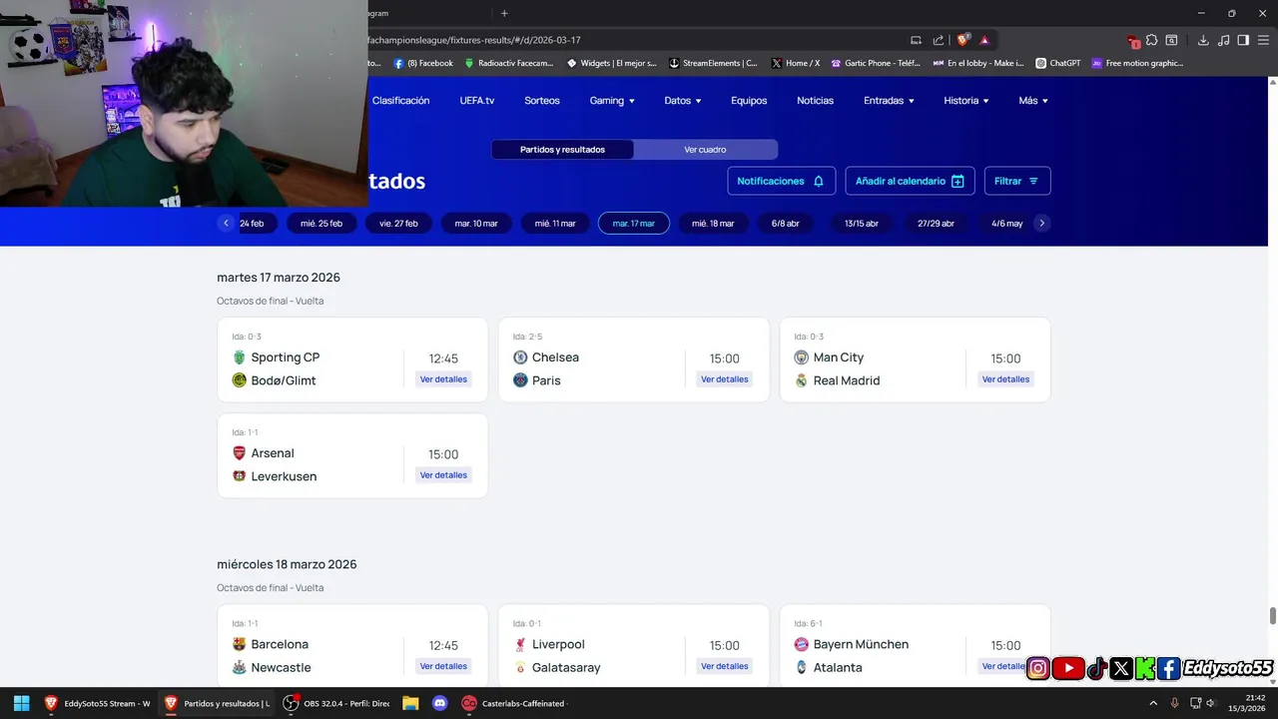Select the mar. 10 mar date
Viewport: 1278px width, 719px height.
476,224
